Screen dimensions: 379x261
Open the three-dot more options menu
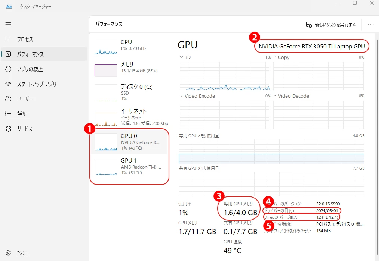click(370, 25)
